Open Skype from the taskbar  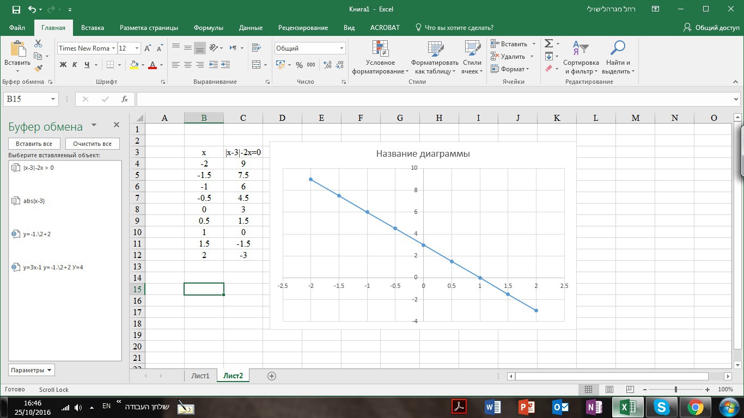tap(662, 407)
